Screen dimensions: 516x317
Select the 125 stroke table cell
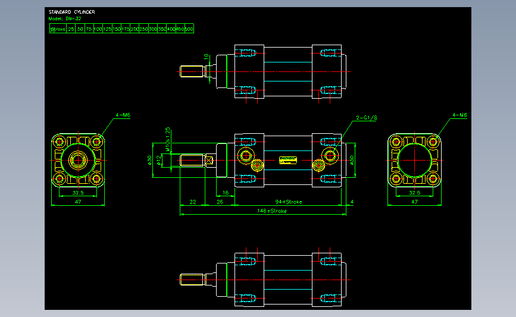(107, 29)
